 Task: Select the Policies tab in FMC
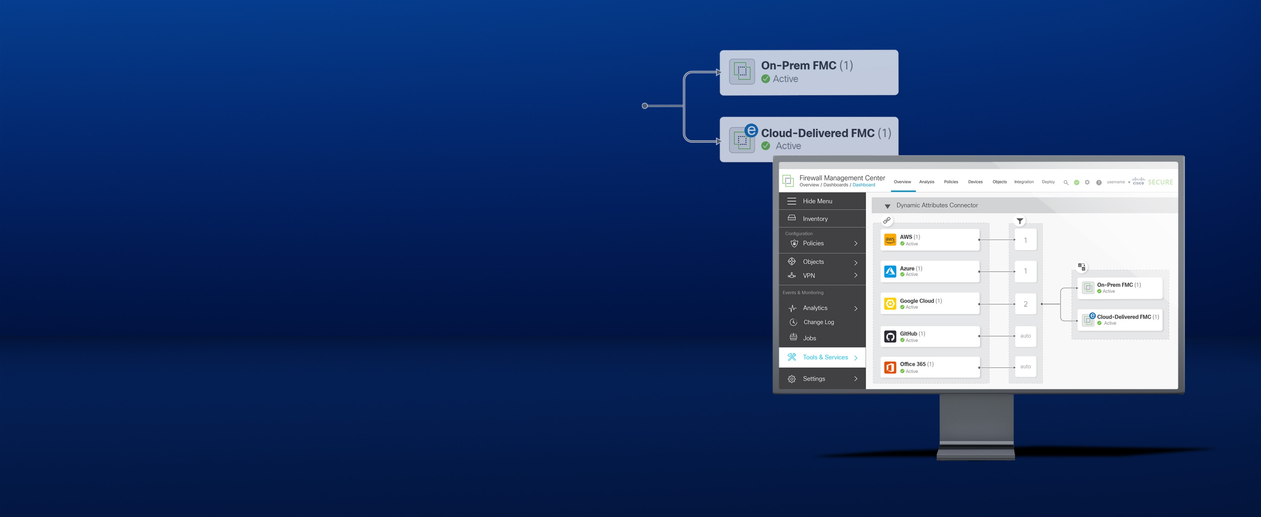[x=950, y=181]
